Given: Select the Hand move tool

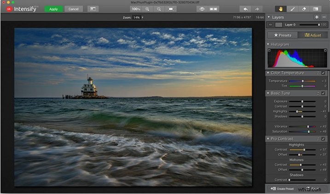Looking at the screenshot, I should (x=281, y=9).
